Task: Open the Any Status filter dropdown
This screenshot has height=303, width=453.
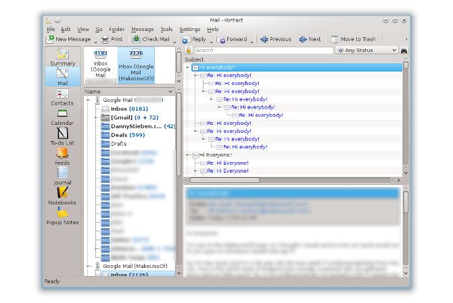Action: [x=366, y=50]
